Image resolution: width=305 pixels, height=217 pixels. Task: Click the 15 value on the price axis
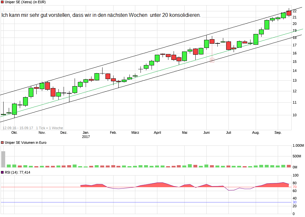(x=295, y=62)
